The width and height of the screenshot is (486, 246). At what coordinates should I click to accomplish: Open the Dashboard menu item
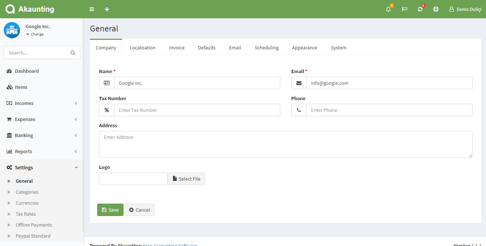(x=42, y=71)
